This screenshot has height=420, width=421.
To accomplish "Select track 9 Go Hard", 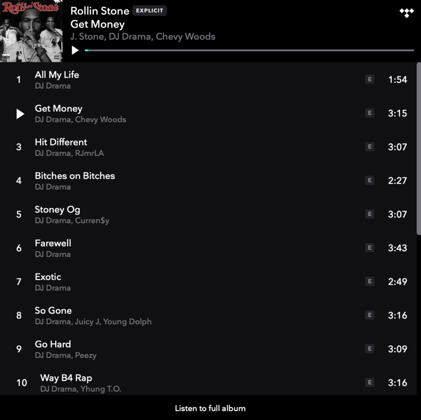I will (x=208, y=349).
